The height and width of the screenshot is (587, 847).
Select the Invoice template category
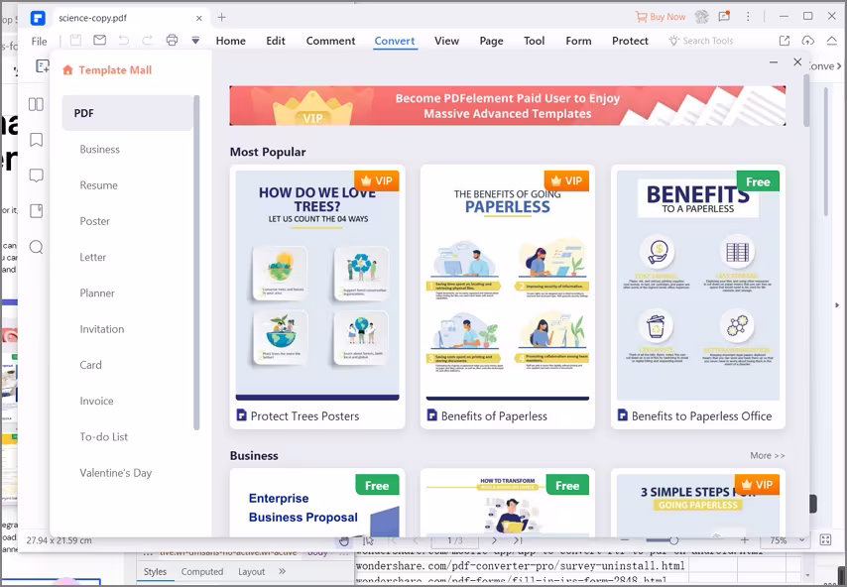[x=96, y=401]
